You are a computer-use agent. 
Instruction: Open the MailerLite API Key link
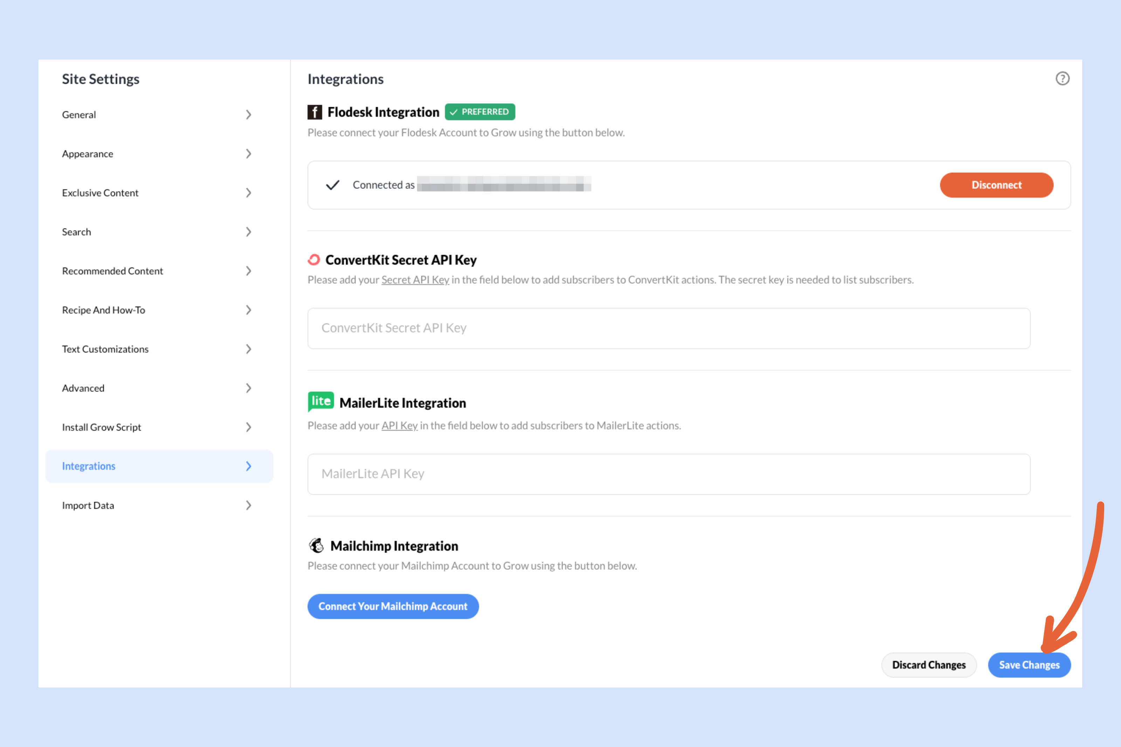tap(400, 425)
